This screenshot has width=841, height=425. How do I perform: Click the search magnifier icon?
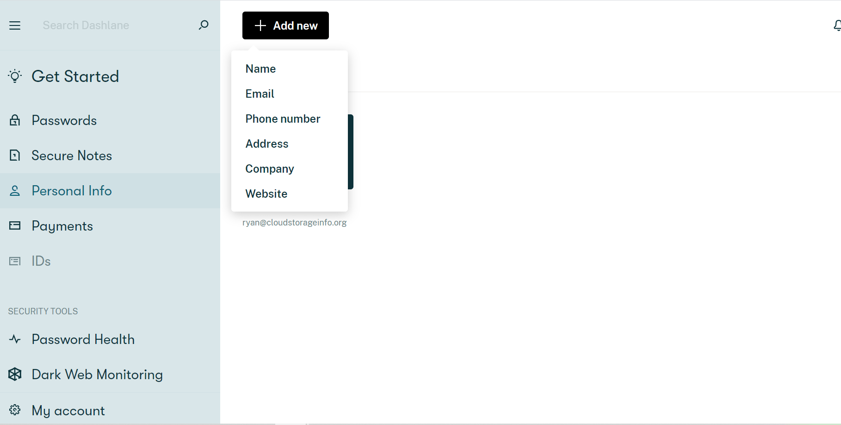point(203,25)
